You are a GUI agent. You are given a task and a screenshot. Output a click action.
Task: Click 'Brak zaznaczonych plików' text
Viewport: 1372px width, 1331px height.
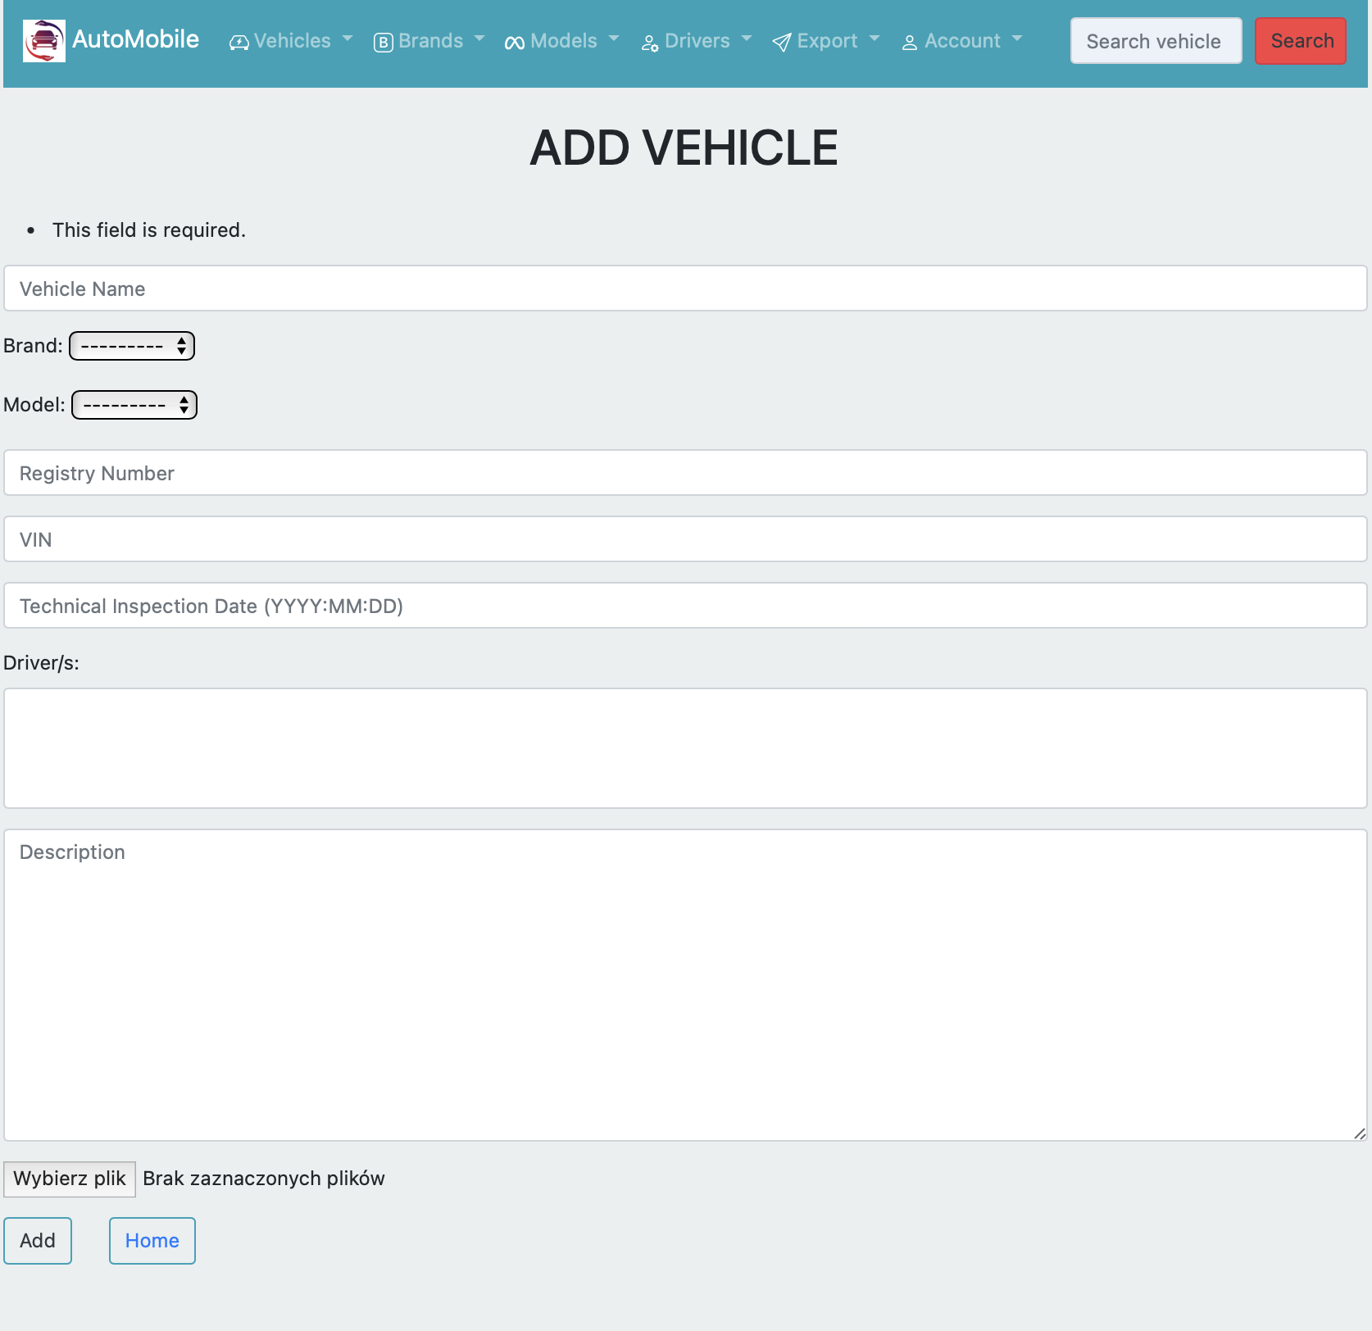click(264, 1179)
